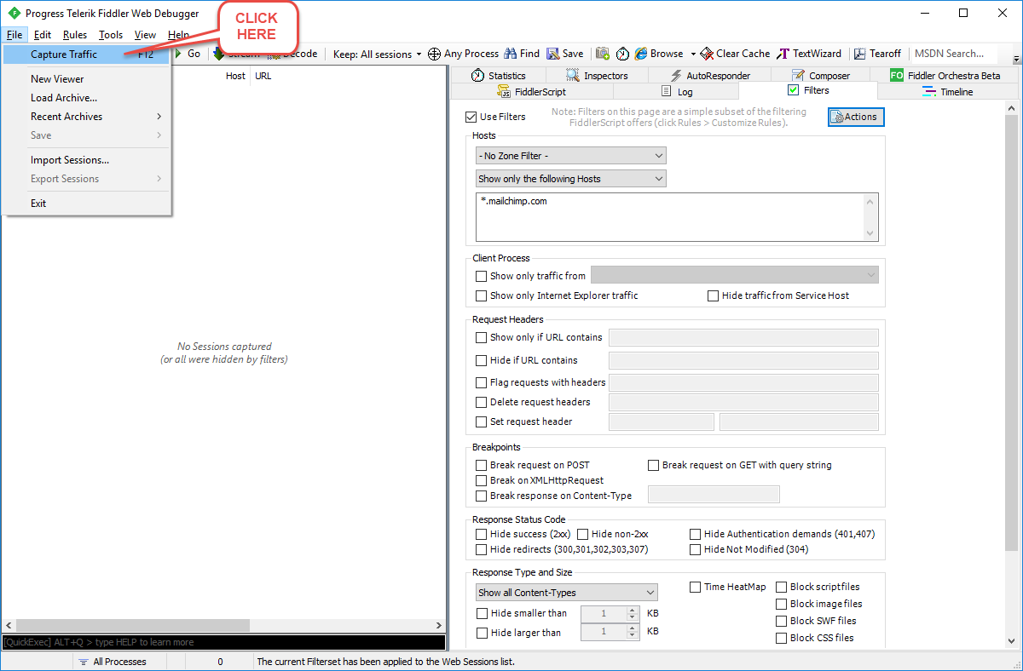Enable Show only traffic from checkbox
1023x671 pixels.
[482, 276]
